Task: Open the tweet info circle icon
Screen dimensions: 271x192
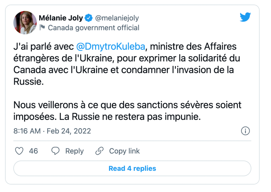Action: 245,131
